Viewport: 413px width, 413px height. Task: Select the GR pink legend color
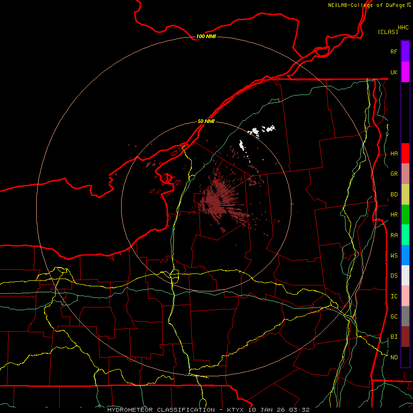pos(405,174)
